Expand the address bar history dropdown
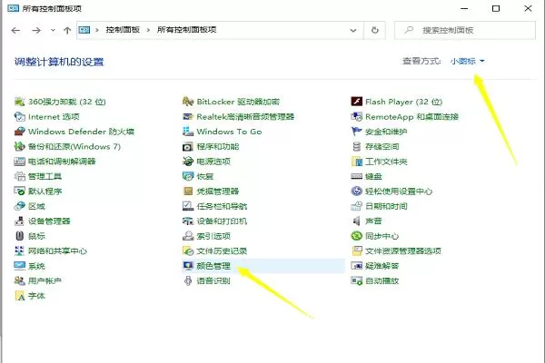Viewport: 545px width, 363px height. coord(353,30)
